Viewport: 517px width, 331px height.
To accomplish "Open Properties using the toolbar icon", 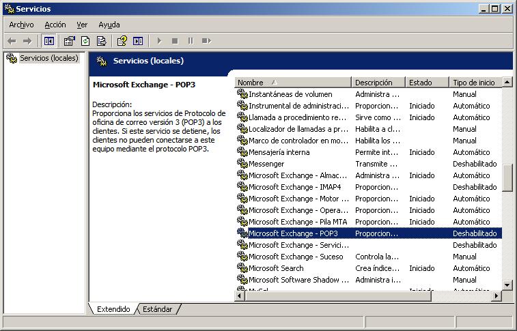I will [x=69, y=41].
